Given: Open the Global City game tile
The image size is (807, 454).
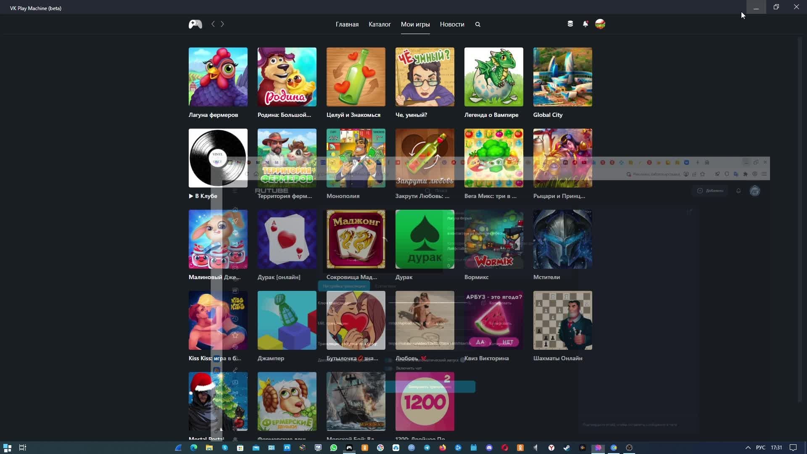Looking at the screenshot, I should [562, 77].
